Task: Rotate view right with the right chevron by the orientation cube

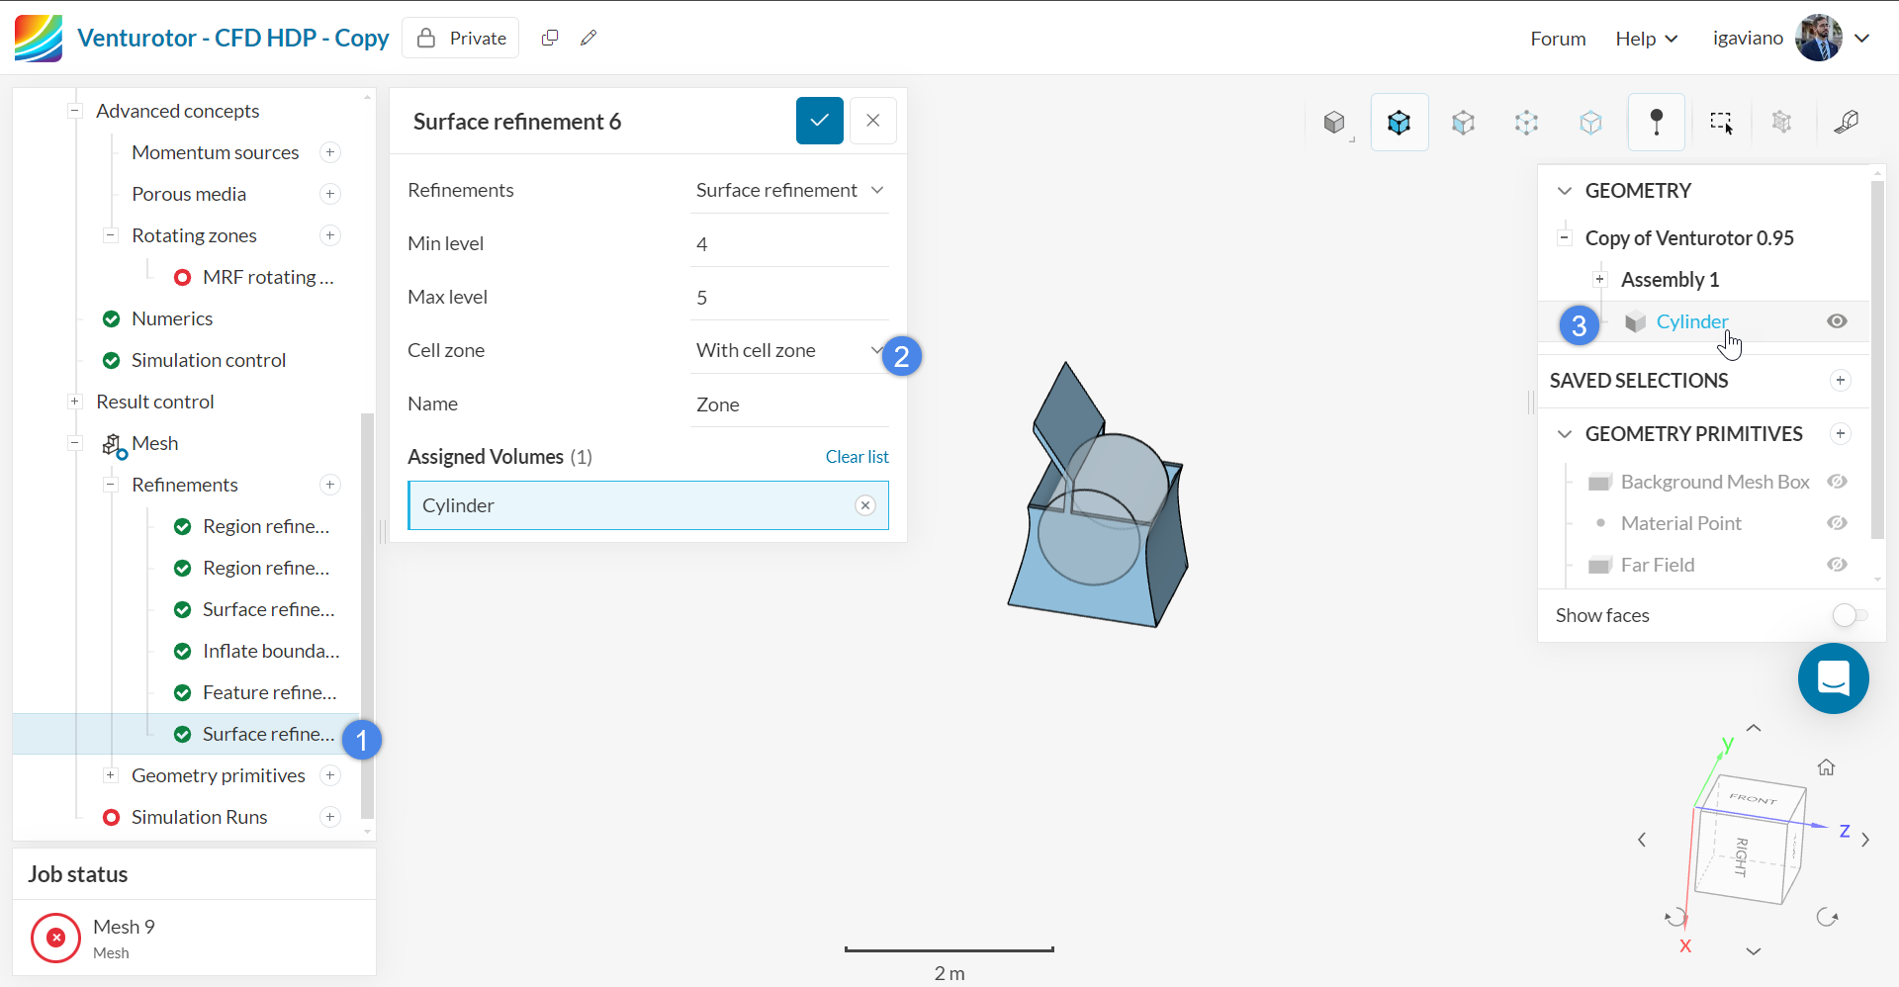Action: pos(1865,840)
